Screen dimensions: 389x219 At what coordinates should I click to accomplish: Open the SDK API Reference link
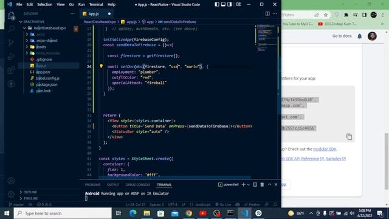(x=303, y=159)
